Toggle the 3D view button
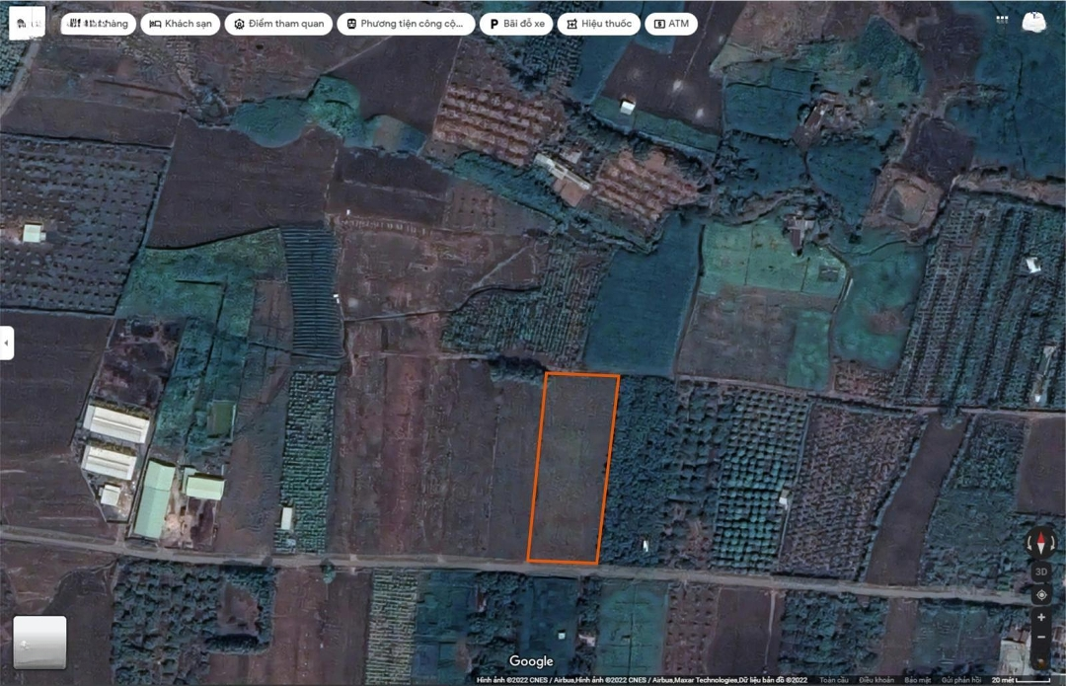1066x686 pixels. tap(1041, 572)
